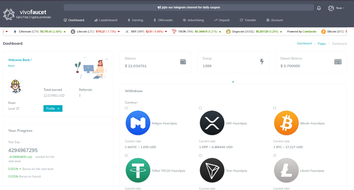Select the Tether TRC20-Faucetpay radio button

126,155
